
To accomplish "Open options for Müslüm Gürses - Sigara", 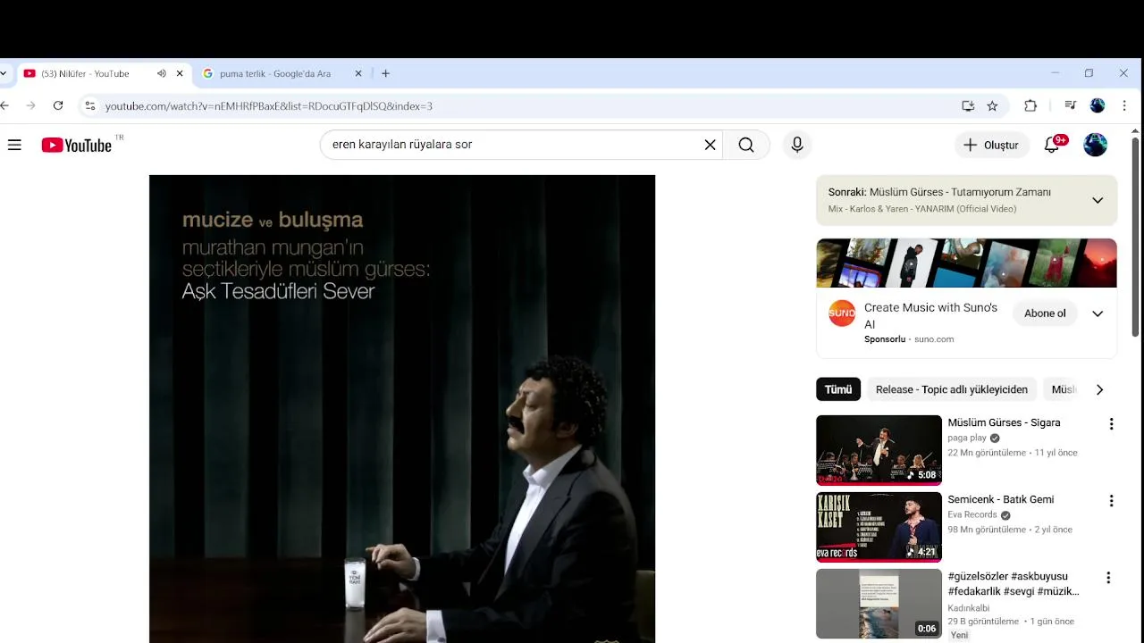I will point(1111,424).
